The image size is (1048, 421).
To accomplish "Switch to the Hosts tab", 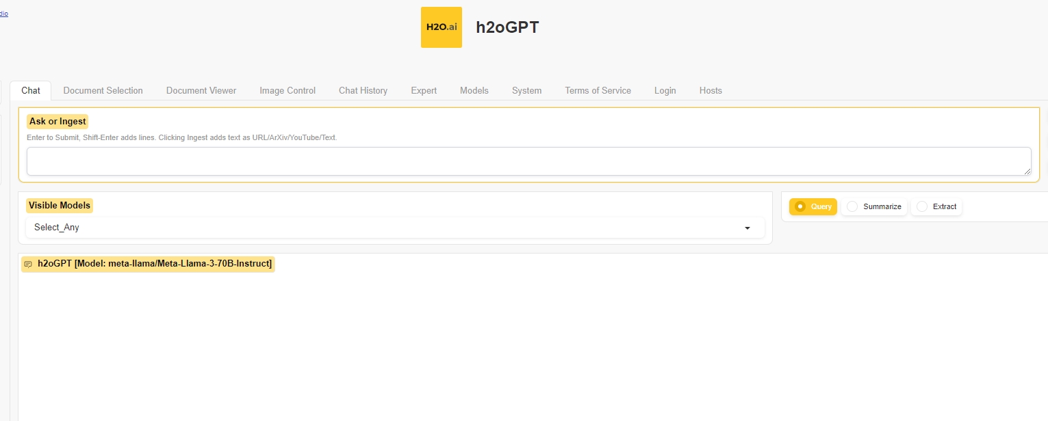I will click(711, 90).
